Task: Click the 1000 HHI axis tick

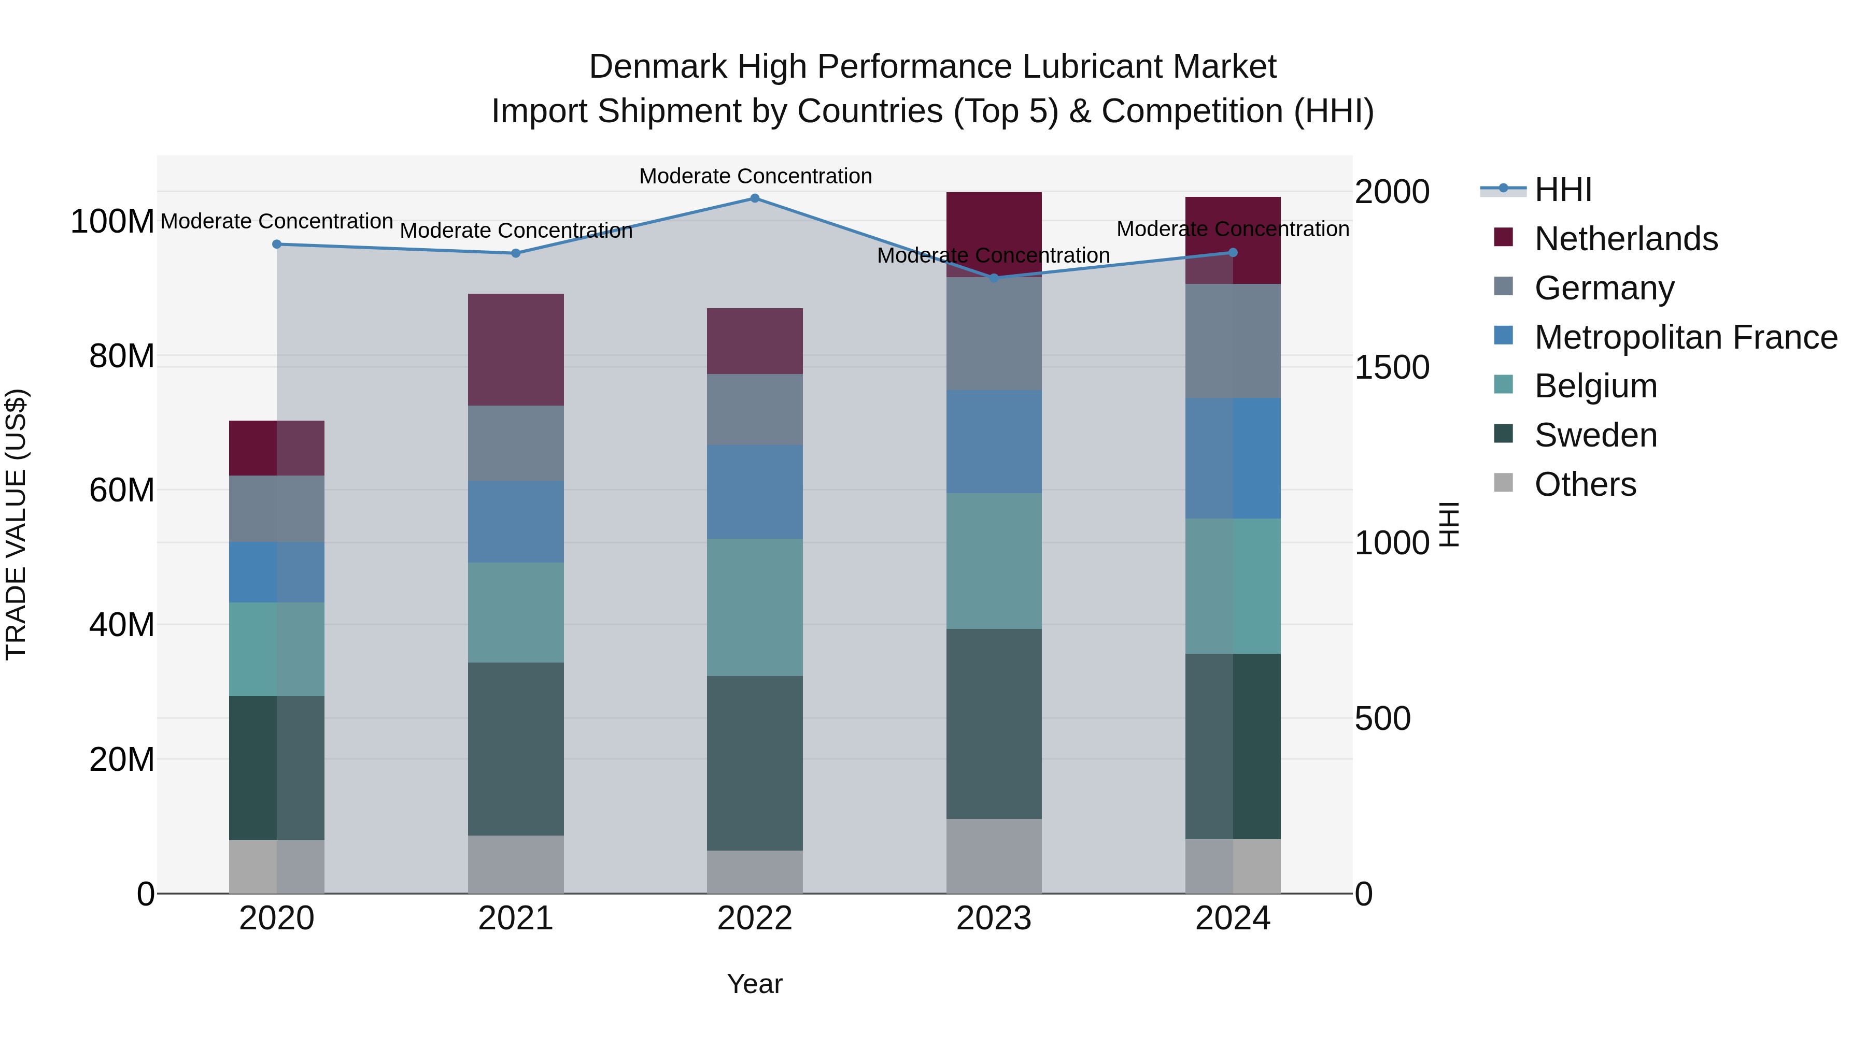Action: (x=1392, y=543)
